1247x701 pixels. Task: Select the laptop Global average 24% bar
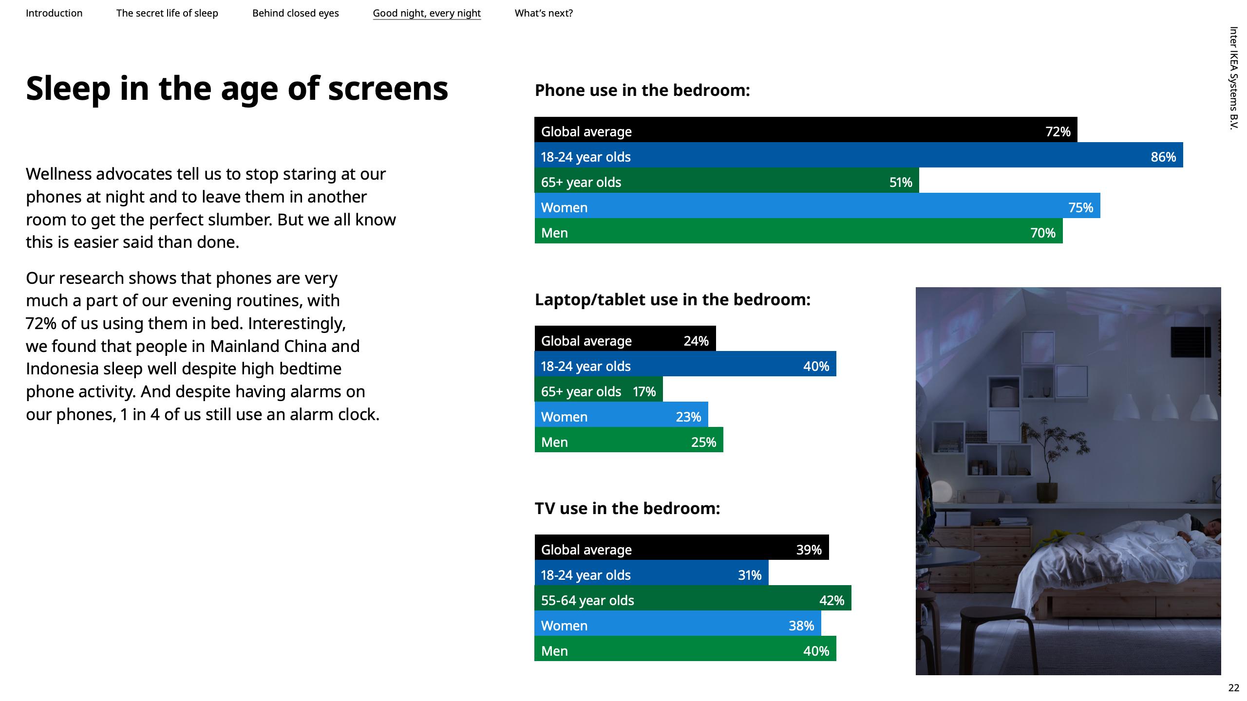click(x=625, y=338)
